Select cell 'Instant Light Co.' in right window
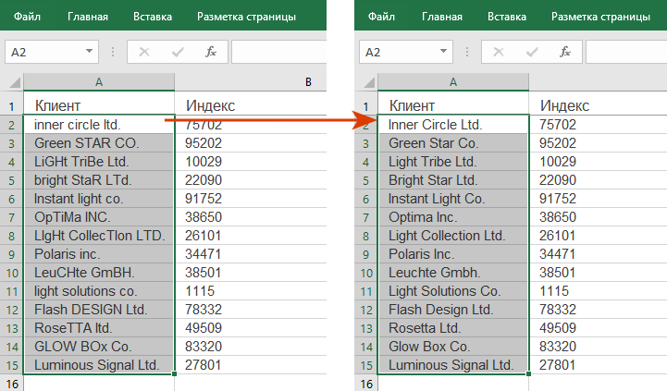The image size is (667, 391). (x=453, y=199)
